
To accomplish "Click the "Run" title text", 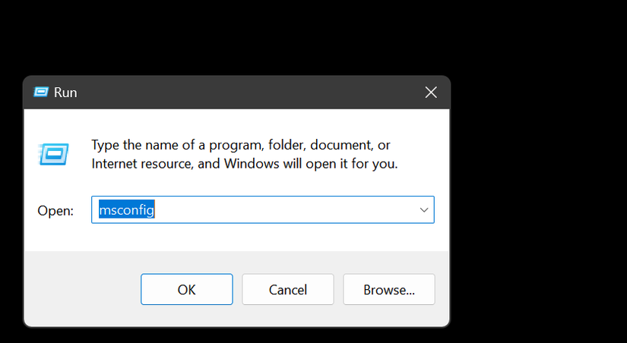I will (x=65, y=93).
